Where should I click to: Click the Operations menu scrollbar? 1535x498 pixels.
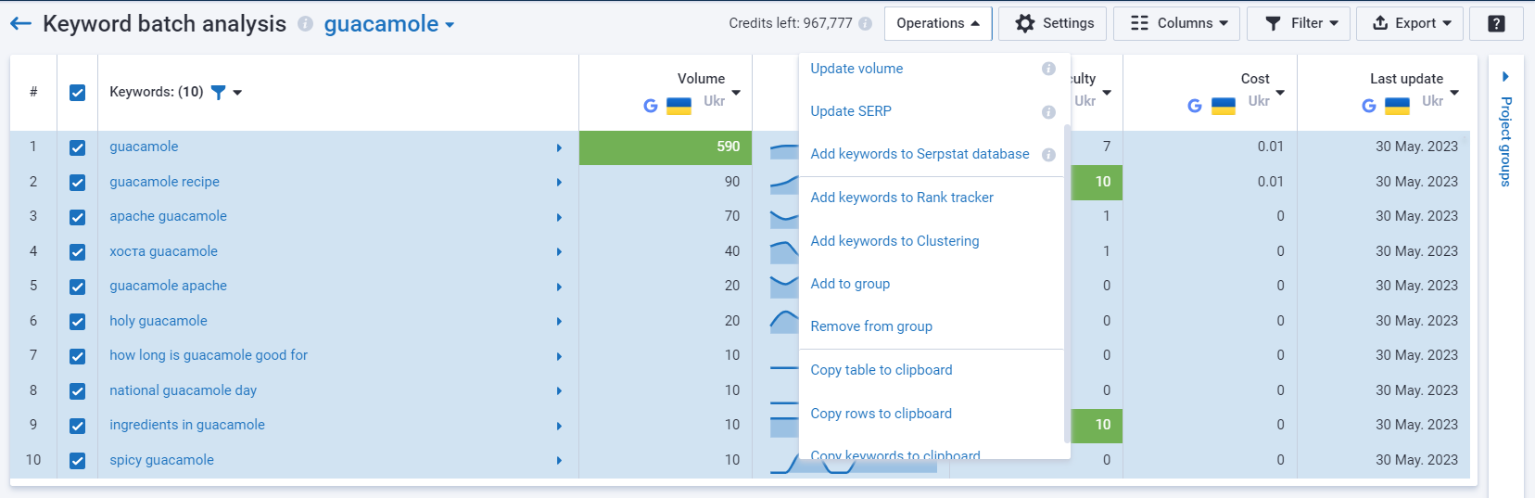[1067, 283]
